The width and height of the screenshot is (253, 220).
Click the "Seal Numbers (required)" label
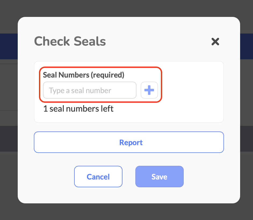84,75
